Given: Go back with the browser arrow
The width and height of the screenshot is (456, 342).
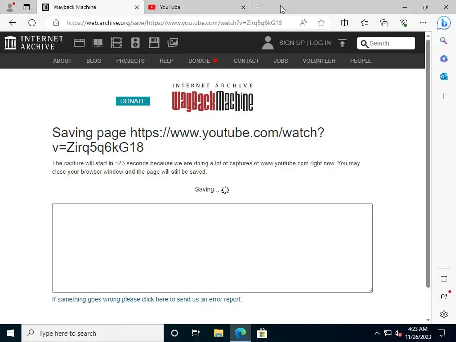Looking at the screenshot, I should point(12,23).
